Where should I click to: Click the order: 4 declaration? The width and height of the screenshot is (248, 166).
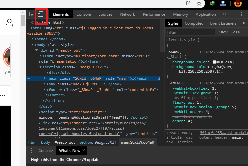pos(182,121)
